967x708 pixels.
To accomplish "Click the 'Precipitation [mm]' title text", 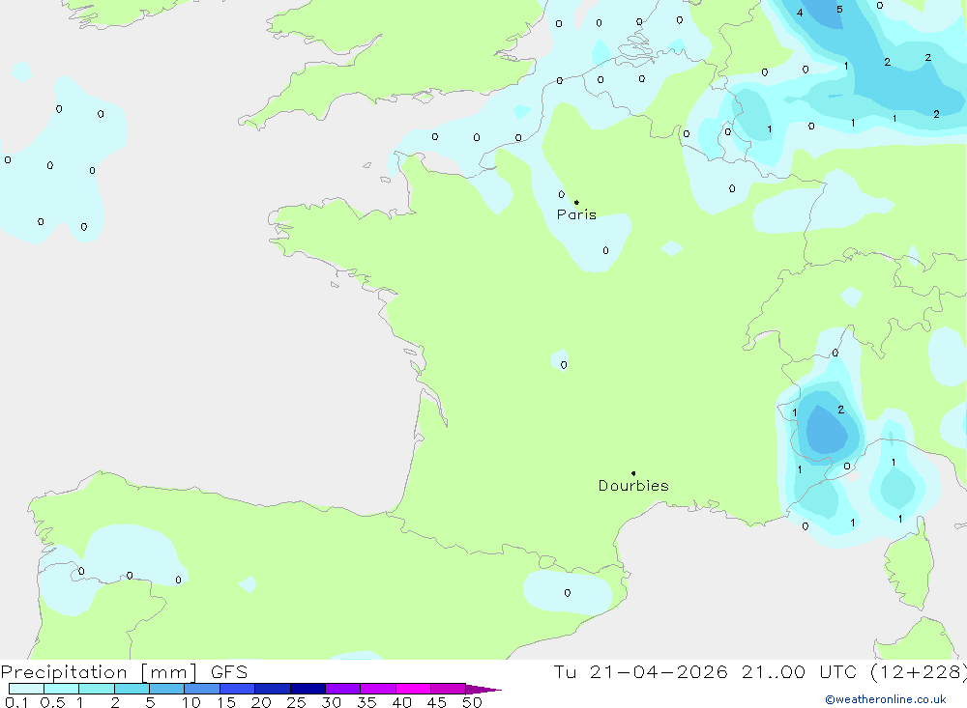I will (99, 672).
